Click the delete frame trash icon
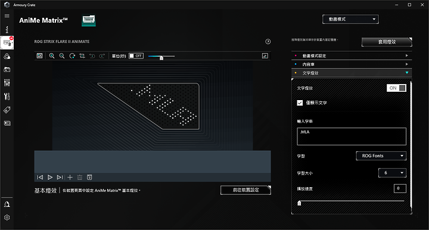This screenshot has height=230, width=429. pos(80,177)
